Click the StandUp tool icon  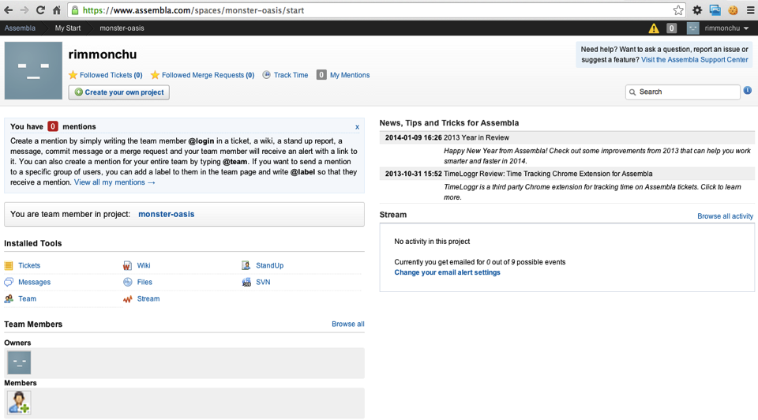[246, 265]
